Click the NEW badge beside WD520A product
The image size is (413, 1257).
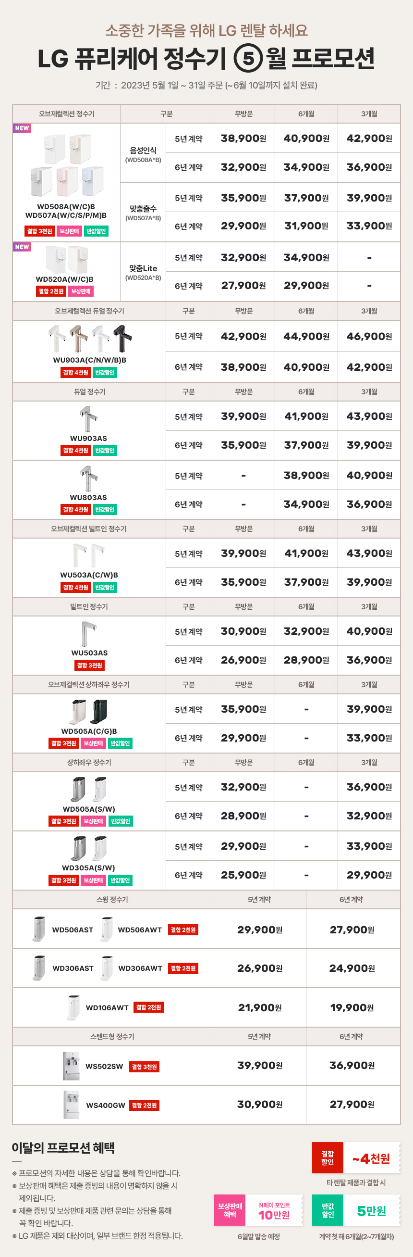click(x=22, y=247)
